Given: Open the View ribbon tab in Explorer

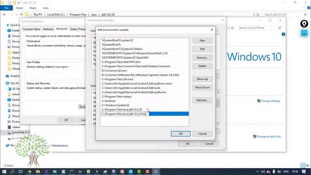Looking at the screenshot, I should coord(45,8).
